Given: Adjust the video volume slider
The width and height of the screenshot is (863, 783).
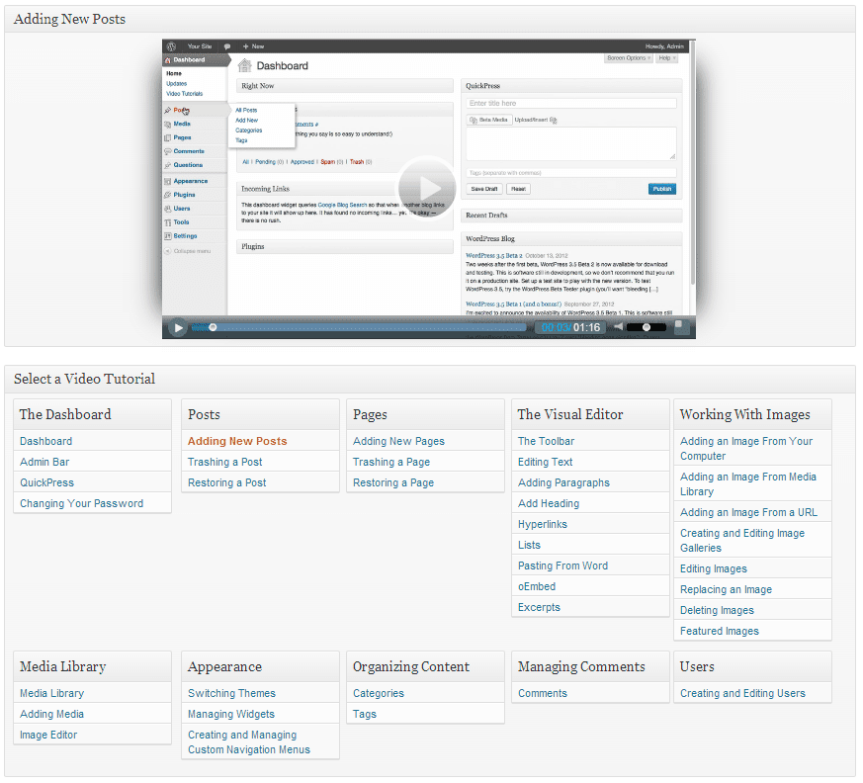Looking at the screenshot, I should click(647, 328).
